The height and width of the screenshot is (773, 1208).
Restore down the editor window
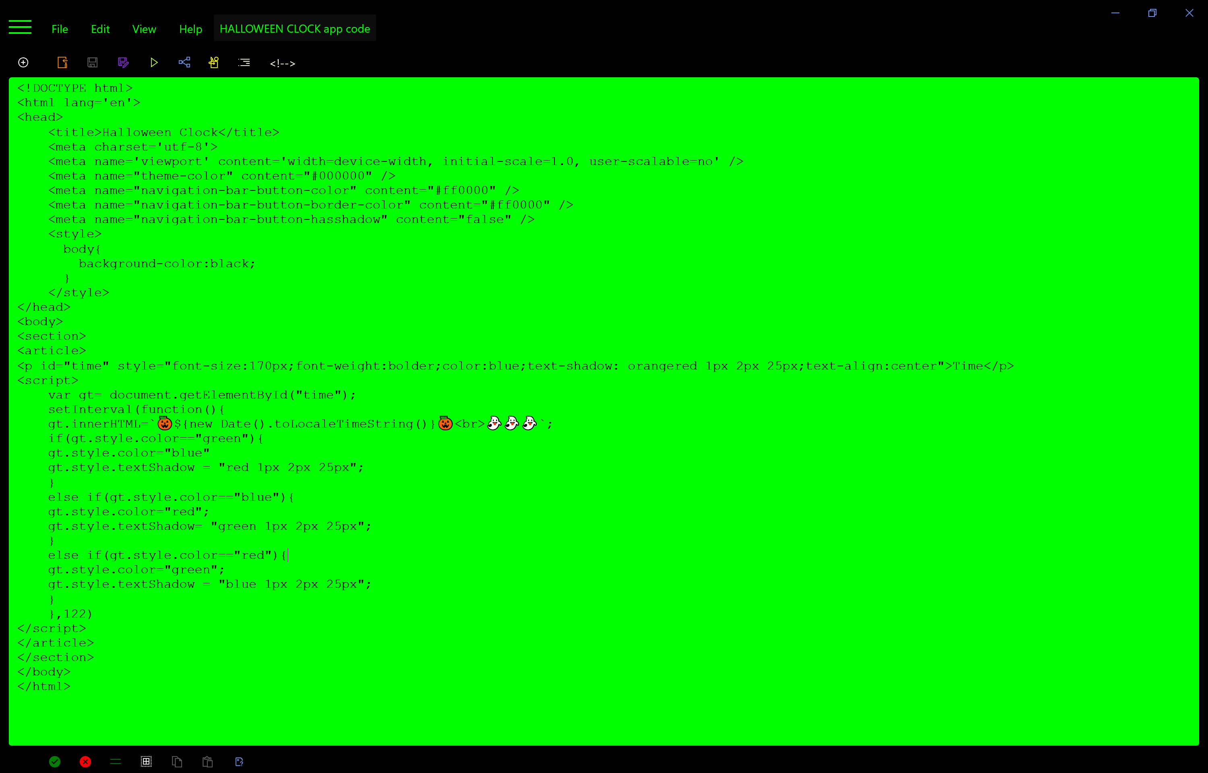[1152, 13]
